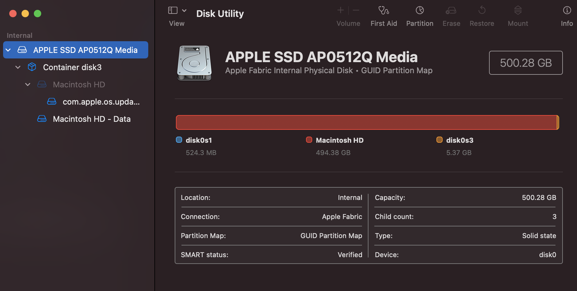This screenshot has height=291, width=577.
Task: Collapse the Container disk3 node
Action: (18, 67)
